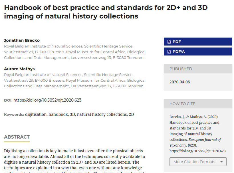This screenshot has width=234, height=173.
Task: Click Aurore Mathys's affiliation text
Action: (74, 80)
